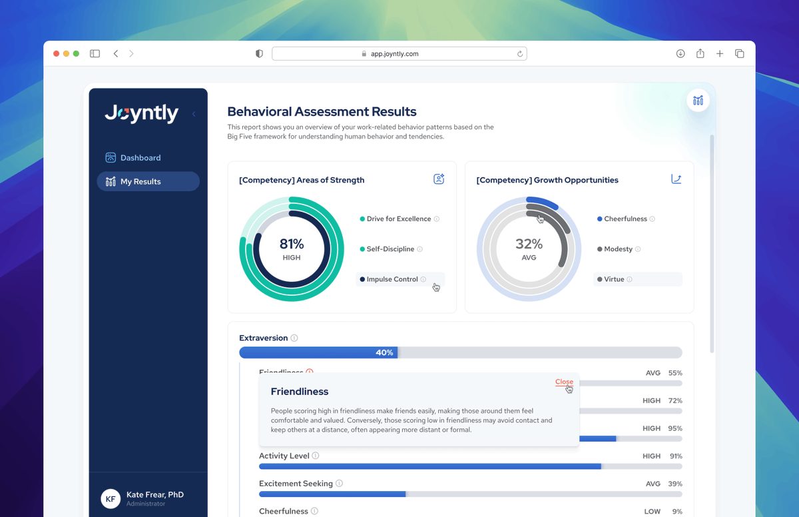Show Safari tab overview
Viewport: 799px width, 517px height.
pos(740,54)
